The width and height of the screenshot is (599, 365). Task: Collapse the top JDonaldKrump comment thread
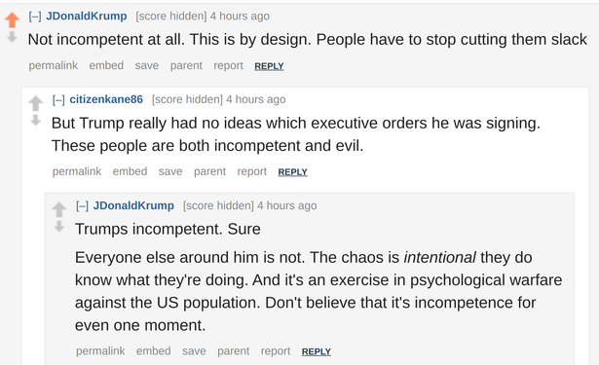(x=35, y=16)
